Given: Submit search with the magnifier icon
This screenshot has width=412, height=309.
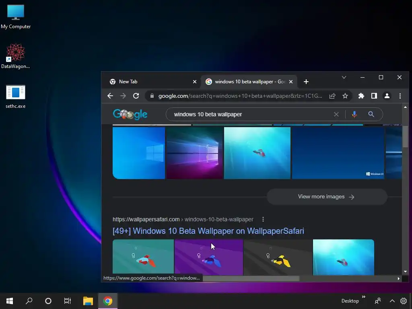Looking at the screenshot, I should 371,114.
